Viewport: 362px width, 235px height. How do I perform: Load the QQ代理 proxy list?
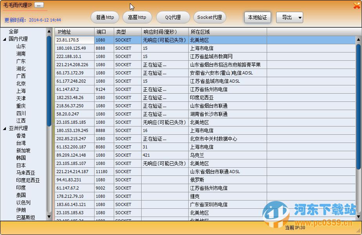(x=173, y=17)
